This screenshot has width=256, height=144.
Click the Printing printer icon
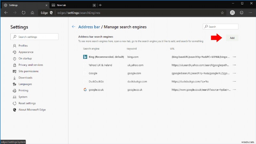tap(14, 91)
